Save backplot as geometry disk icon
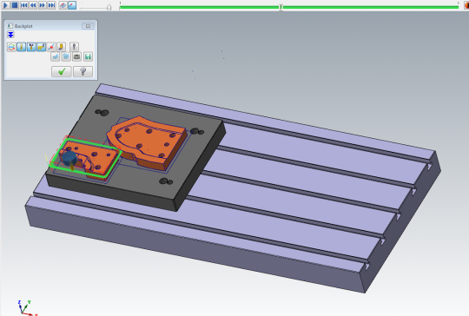 [88, 56]
